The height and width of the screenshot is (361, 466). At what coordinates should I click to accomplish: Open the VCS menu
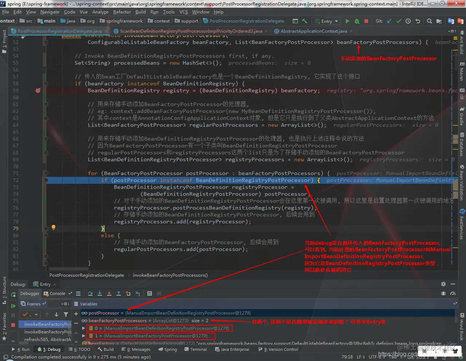tap(183, 12)
